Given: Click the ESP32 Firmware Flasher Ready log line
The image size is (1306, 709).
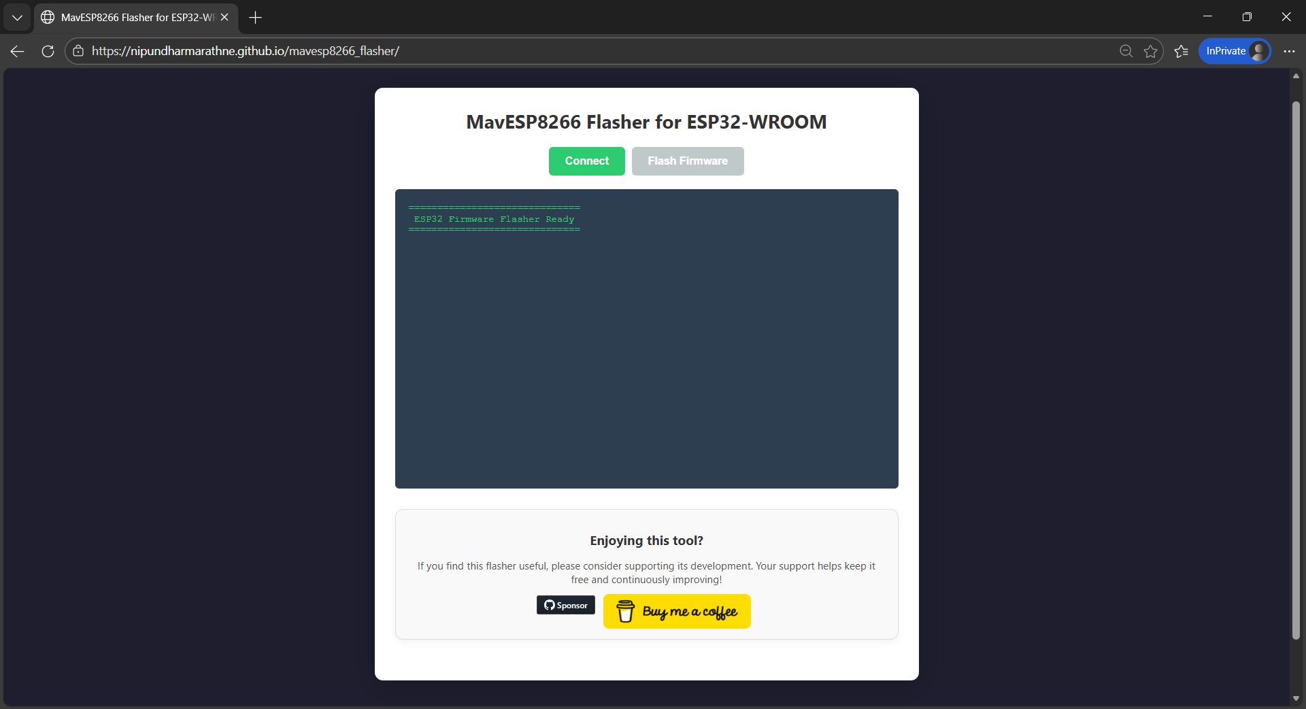Looking at the screenshot, I should click(494, 219).
